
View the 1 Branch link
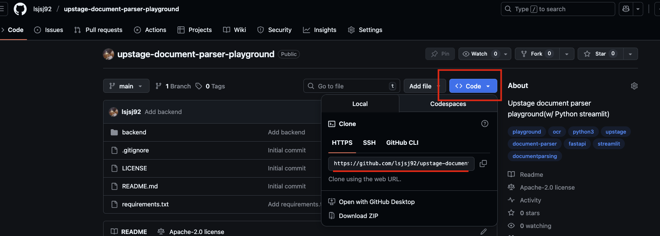pos(173,86)
